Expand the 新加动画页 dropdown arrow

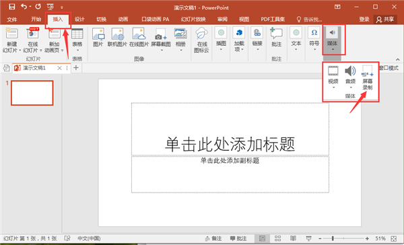point(62,50)
